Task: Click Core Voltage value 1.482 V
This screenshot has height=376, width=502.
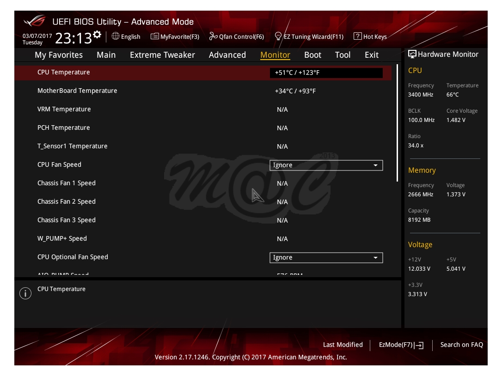Action: click(456, 120)
